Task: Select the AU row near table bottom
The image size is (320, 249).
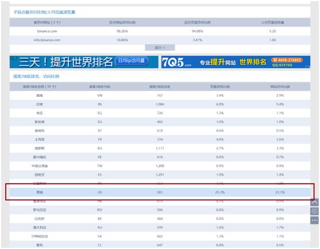Action: point(160,227)
